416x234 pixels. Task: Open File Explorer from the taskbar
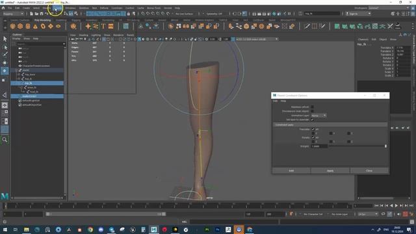[26, 229]
